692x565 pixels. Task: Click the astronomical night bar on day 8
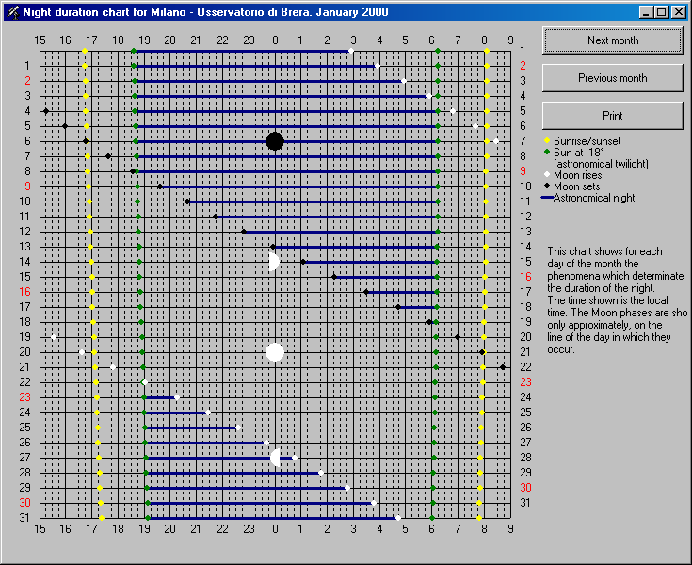(x=287, y=171)
